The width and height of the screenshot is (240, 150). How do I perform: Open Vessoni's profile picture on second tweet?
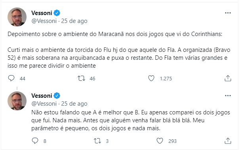pyautogui.click(x=17, y=101)
